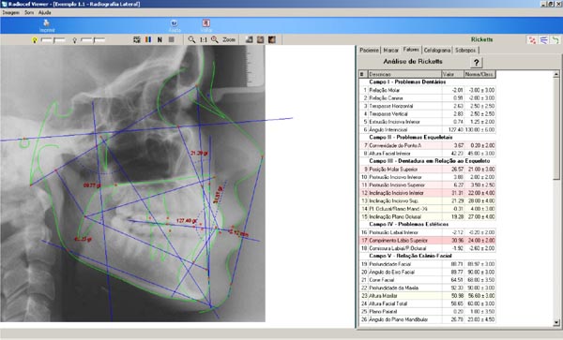The width and height of the screenshot is (563, 340).
Task: Toggle the red landmark points icon
Action: click(x=532, y=39)
